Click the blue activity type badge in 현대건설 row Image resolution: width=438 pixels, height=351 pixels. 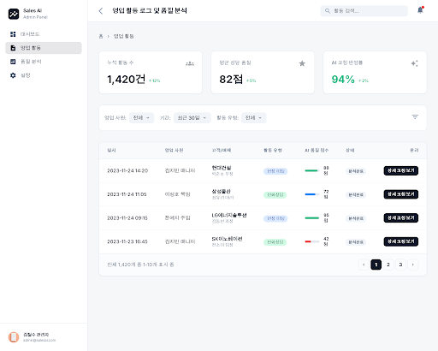tap(275, 171)
